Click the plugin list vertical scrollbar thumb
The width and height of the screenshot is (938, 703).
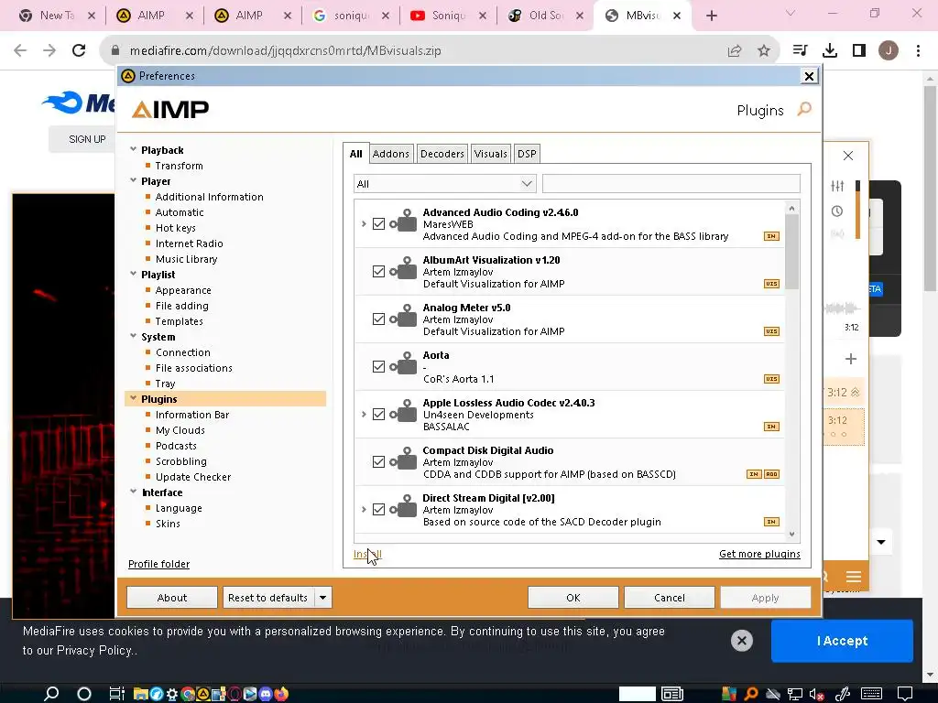(x=792, y=251)
